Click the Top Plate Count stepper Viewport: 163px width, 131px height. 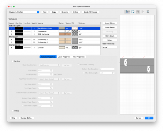51,88
